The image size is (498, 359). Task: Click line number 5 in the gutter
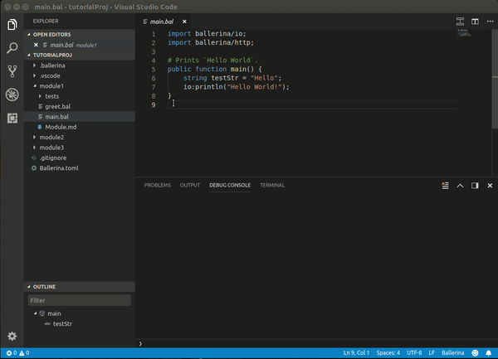[x=154, y=69]
